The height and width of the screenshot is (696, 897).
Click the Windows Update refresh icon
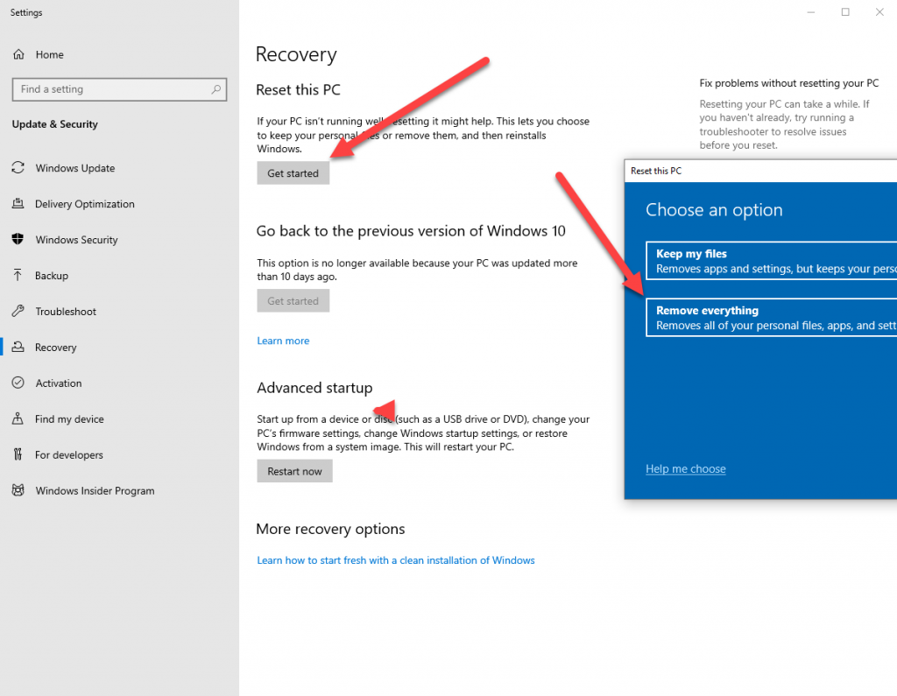(18, 167)
